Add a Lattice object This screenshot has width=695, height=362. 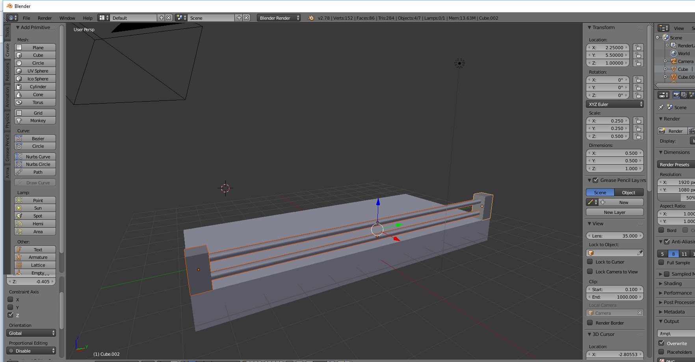35,265
